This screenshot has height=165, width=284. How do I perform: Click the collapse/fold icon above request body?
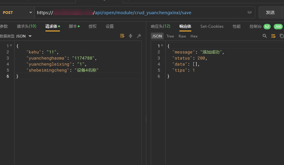(131, 36)
